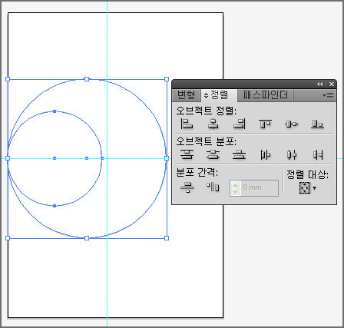Distribute objects by horizontal left
Screen dimensions: 344x328
pyautogui.click(x=265, y=154)
